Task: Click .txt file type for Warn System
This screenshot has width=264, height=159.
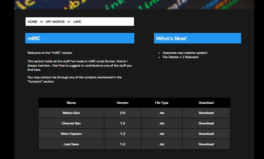Action: point(161,134)
